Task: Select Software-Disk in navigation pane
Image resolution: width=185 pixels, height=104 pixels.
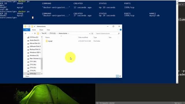Action: (x=35, y=46)
